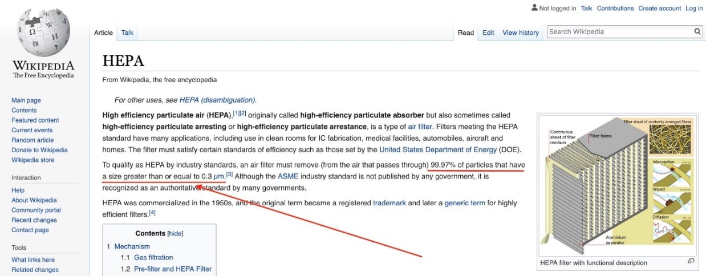Viewport: 706px width, 276px height.
Task: Click About Wikipedia
Action: point(34,200)
